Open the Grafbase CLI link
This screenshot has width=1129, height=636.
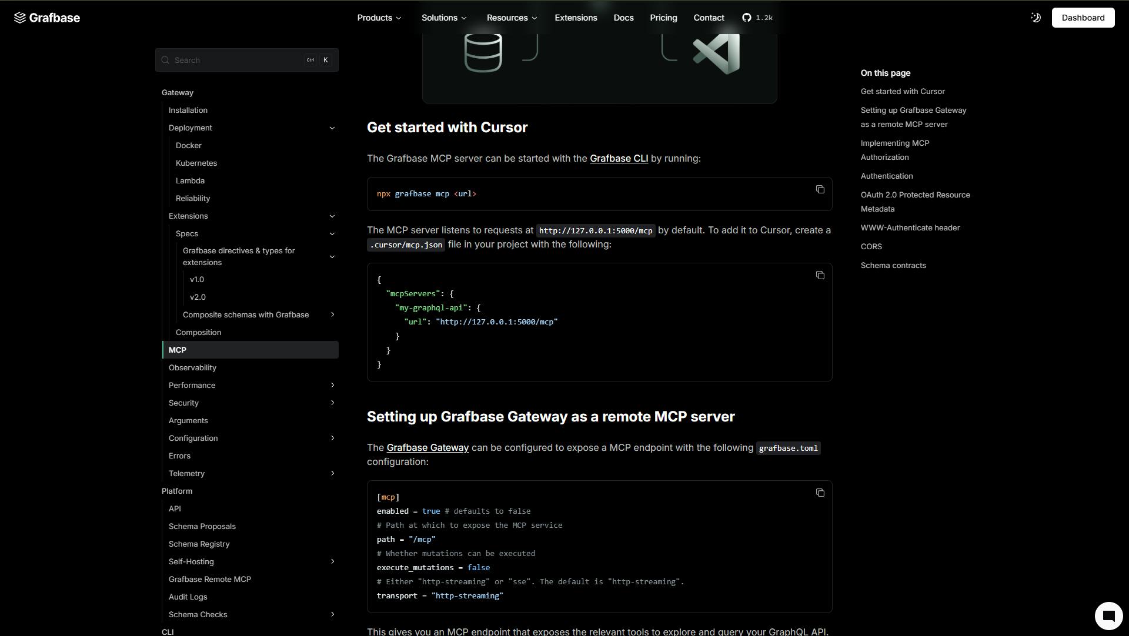[619, 159]
